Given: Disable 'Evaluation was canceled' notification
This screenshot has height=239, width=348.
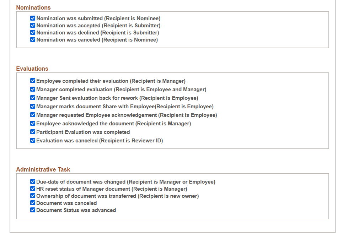Looking at the screenshot, I should 33,140.
